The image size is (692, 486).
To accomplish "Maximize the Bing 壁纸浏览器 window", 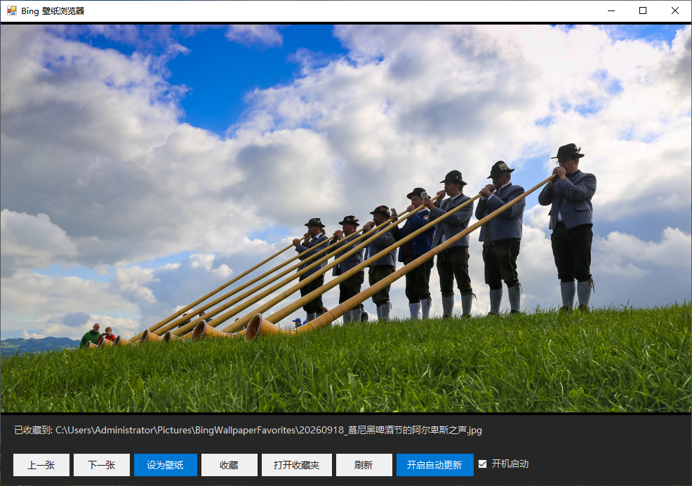I will click(x=643, y=11).
